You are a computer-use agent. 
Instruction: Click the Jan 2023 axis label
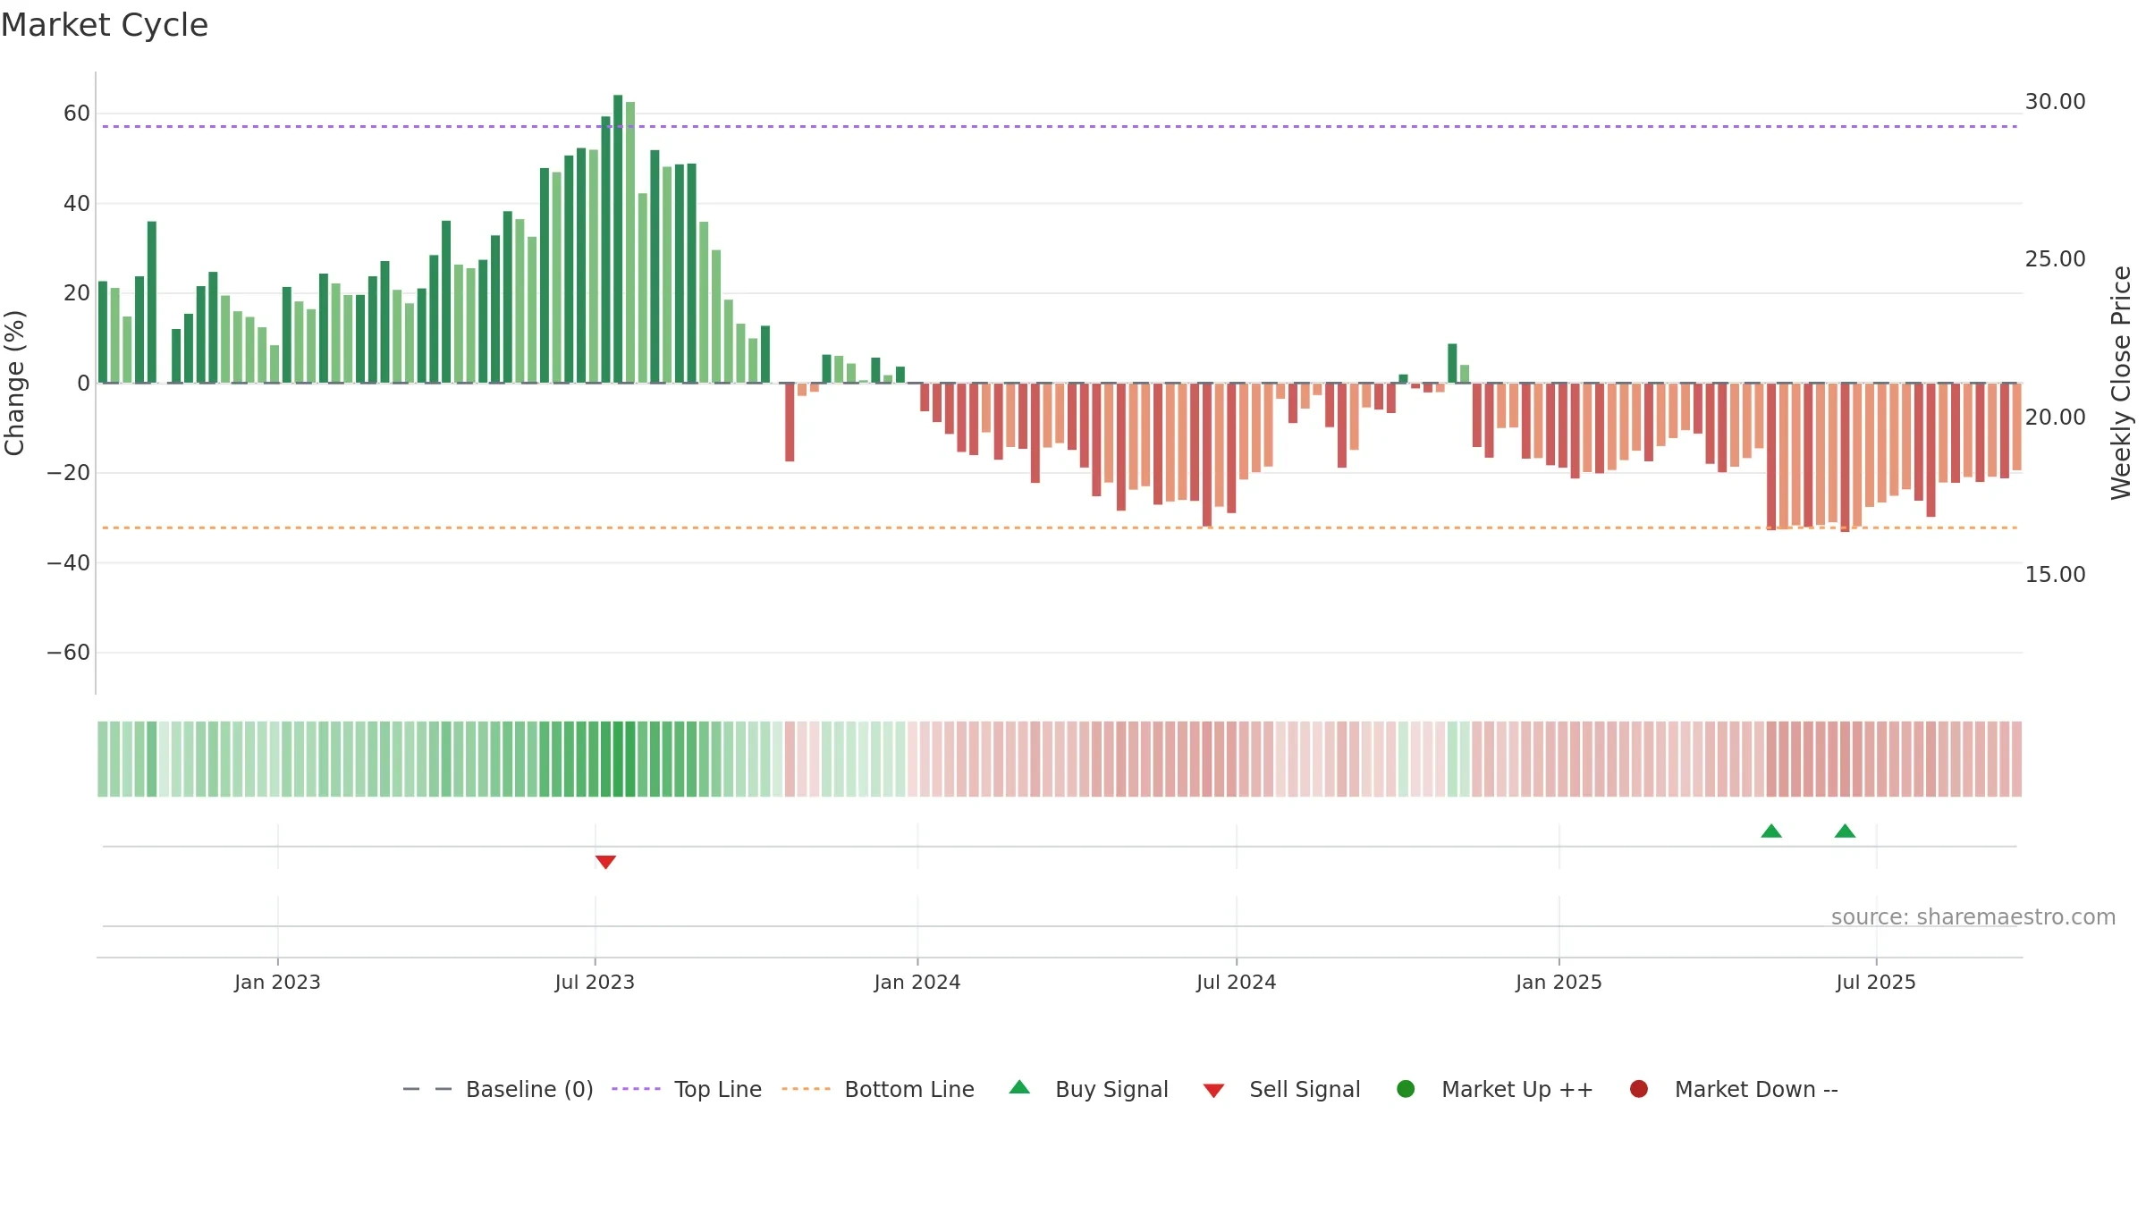pyautogui.click(x=277, y=982)
